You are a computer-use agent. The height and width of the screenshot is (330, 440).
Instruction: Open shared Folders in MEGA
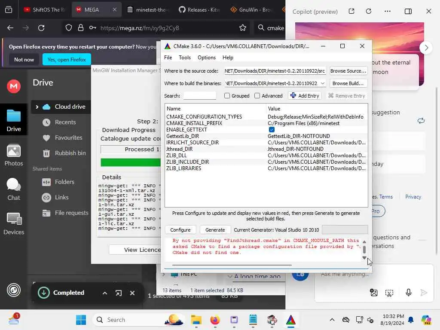64,182
